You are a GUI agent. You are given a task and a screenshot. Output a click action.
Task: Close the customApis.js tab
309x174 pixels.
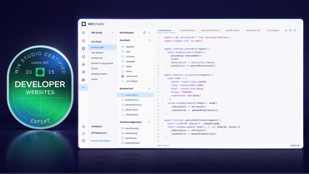pyautogui.click(x=174, y=30)
